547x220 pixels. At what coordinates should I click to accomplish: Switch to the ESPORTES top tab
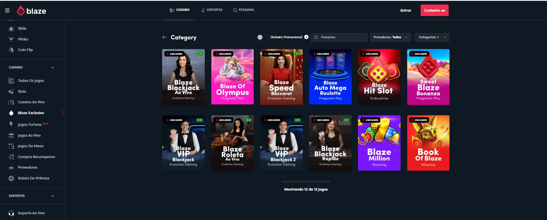tap(212, 10)
